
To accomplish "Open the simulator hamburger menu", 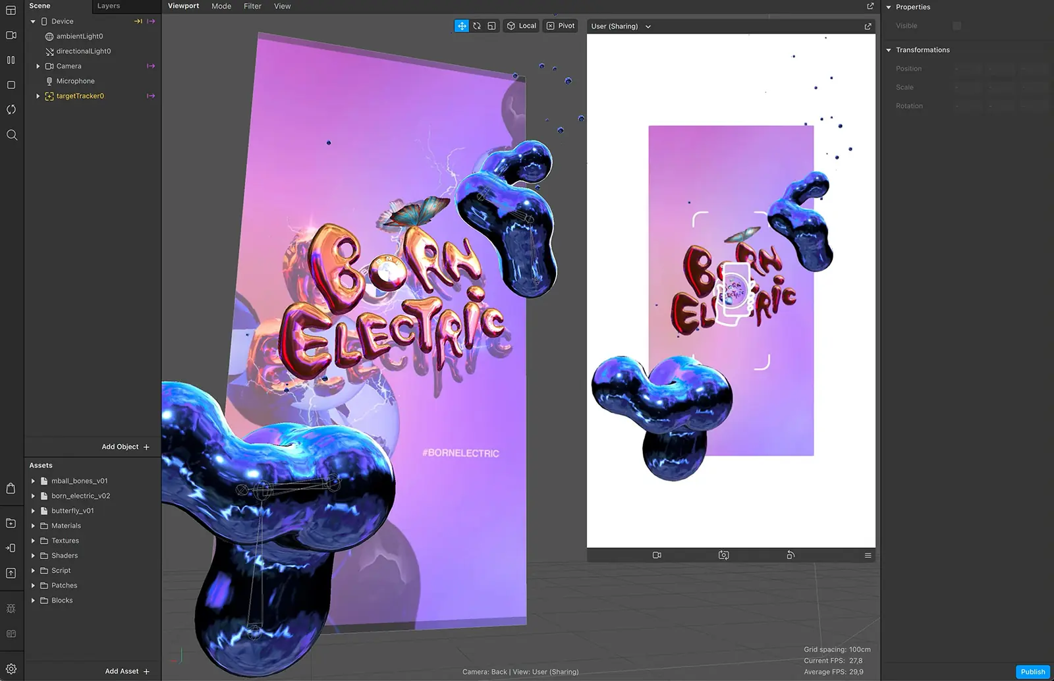I will (868, 555).
